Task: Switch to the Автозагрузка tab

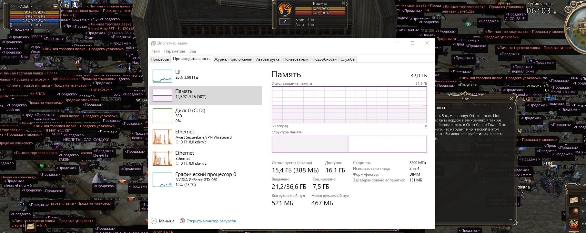Action: tap(268, 59)
